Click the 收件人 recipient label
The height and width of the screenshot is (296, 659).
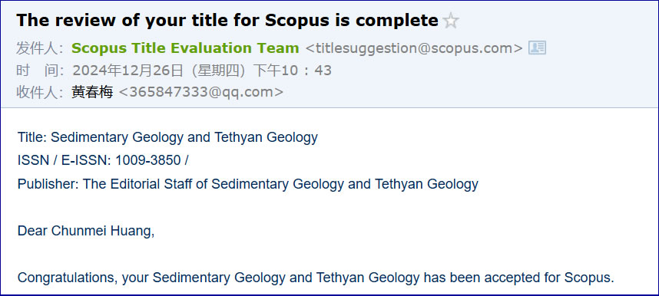point(39,92)
